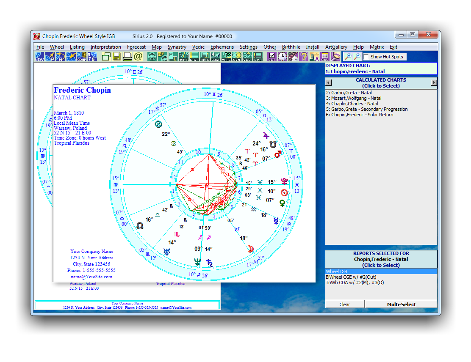Screen dimensions: 471x362
Task: Click the clock icon in toolbar
Action: tap(283, 57)
